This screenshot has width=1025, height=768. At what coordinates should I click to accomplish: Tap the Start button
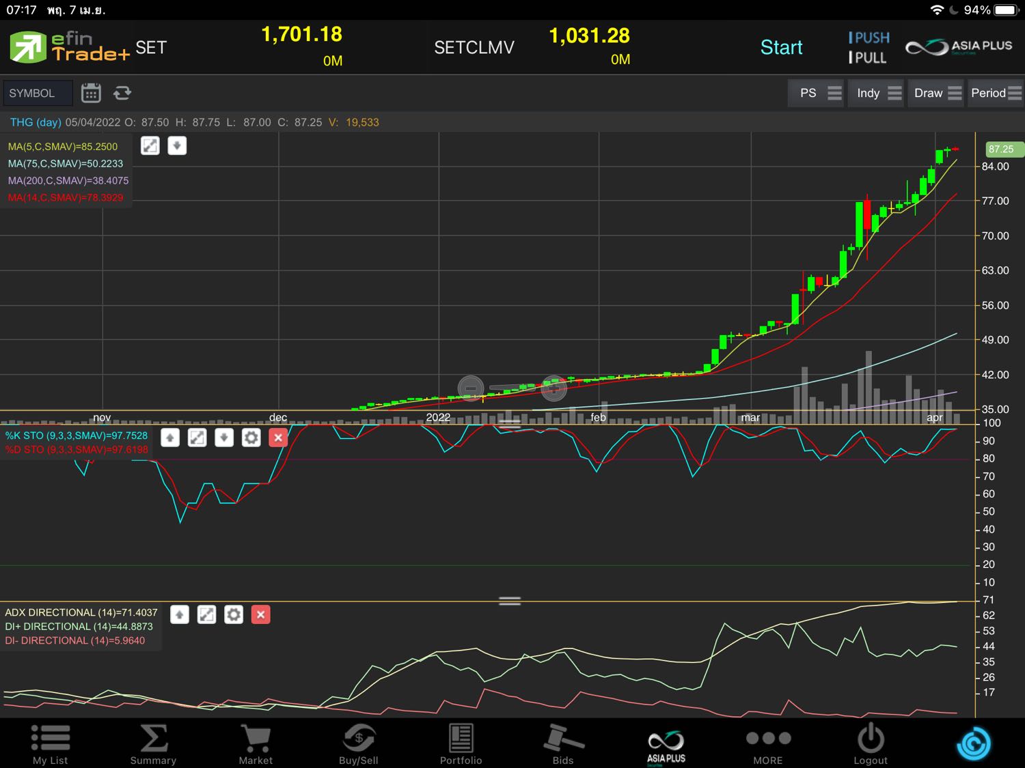(781, 47)
